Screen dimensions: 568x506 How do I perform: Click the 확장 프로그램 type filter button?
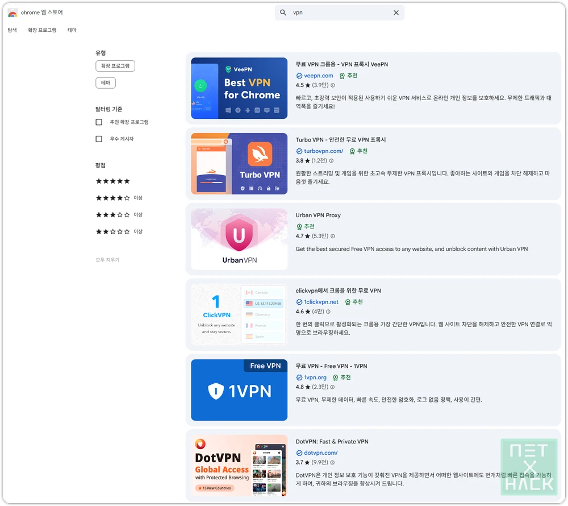tap(115, 65)
